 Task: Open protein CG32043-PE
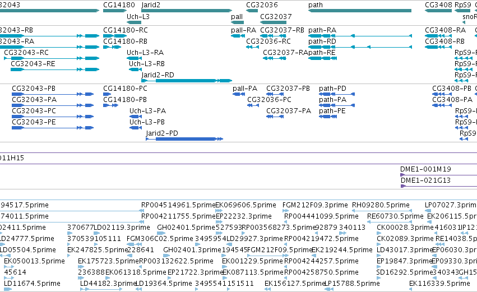coord(53,128)
